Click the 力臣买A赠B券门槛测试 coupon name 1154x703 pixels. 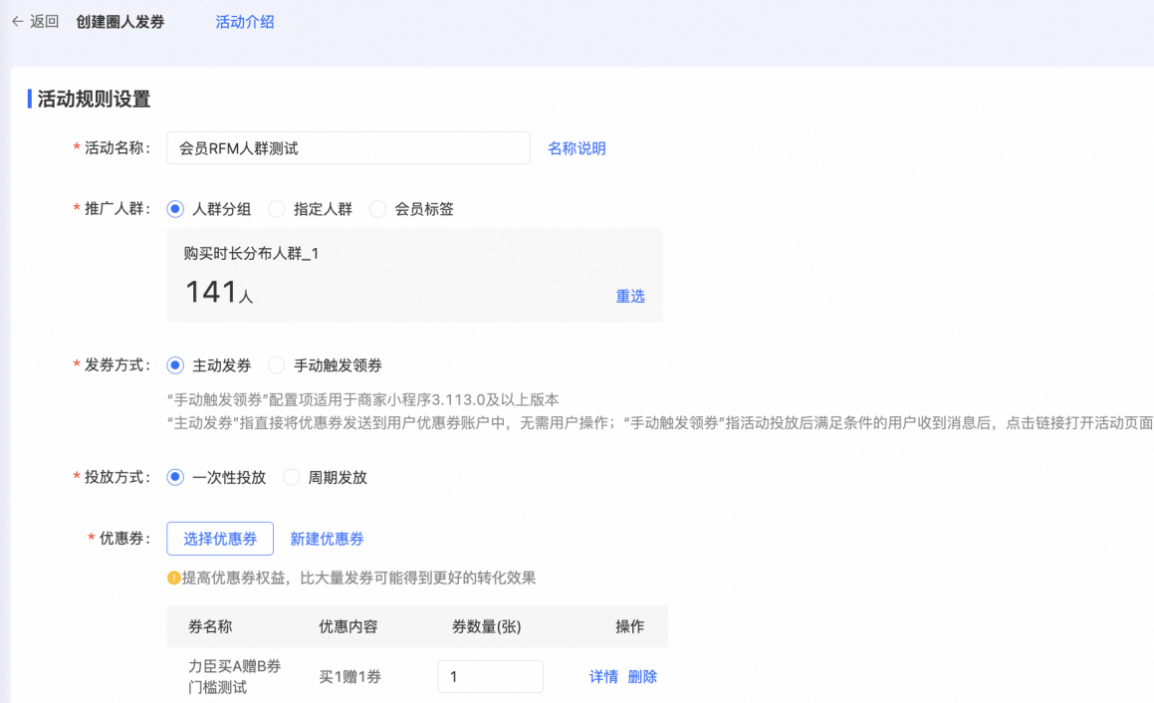click(x=234, y=676)
